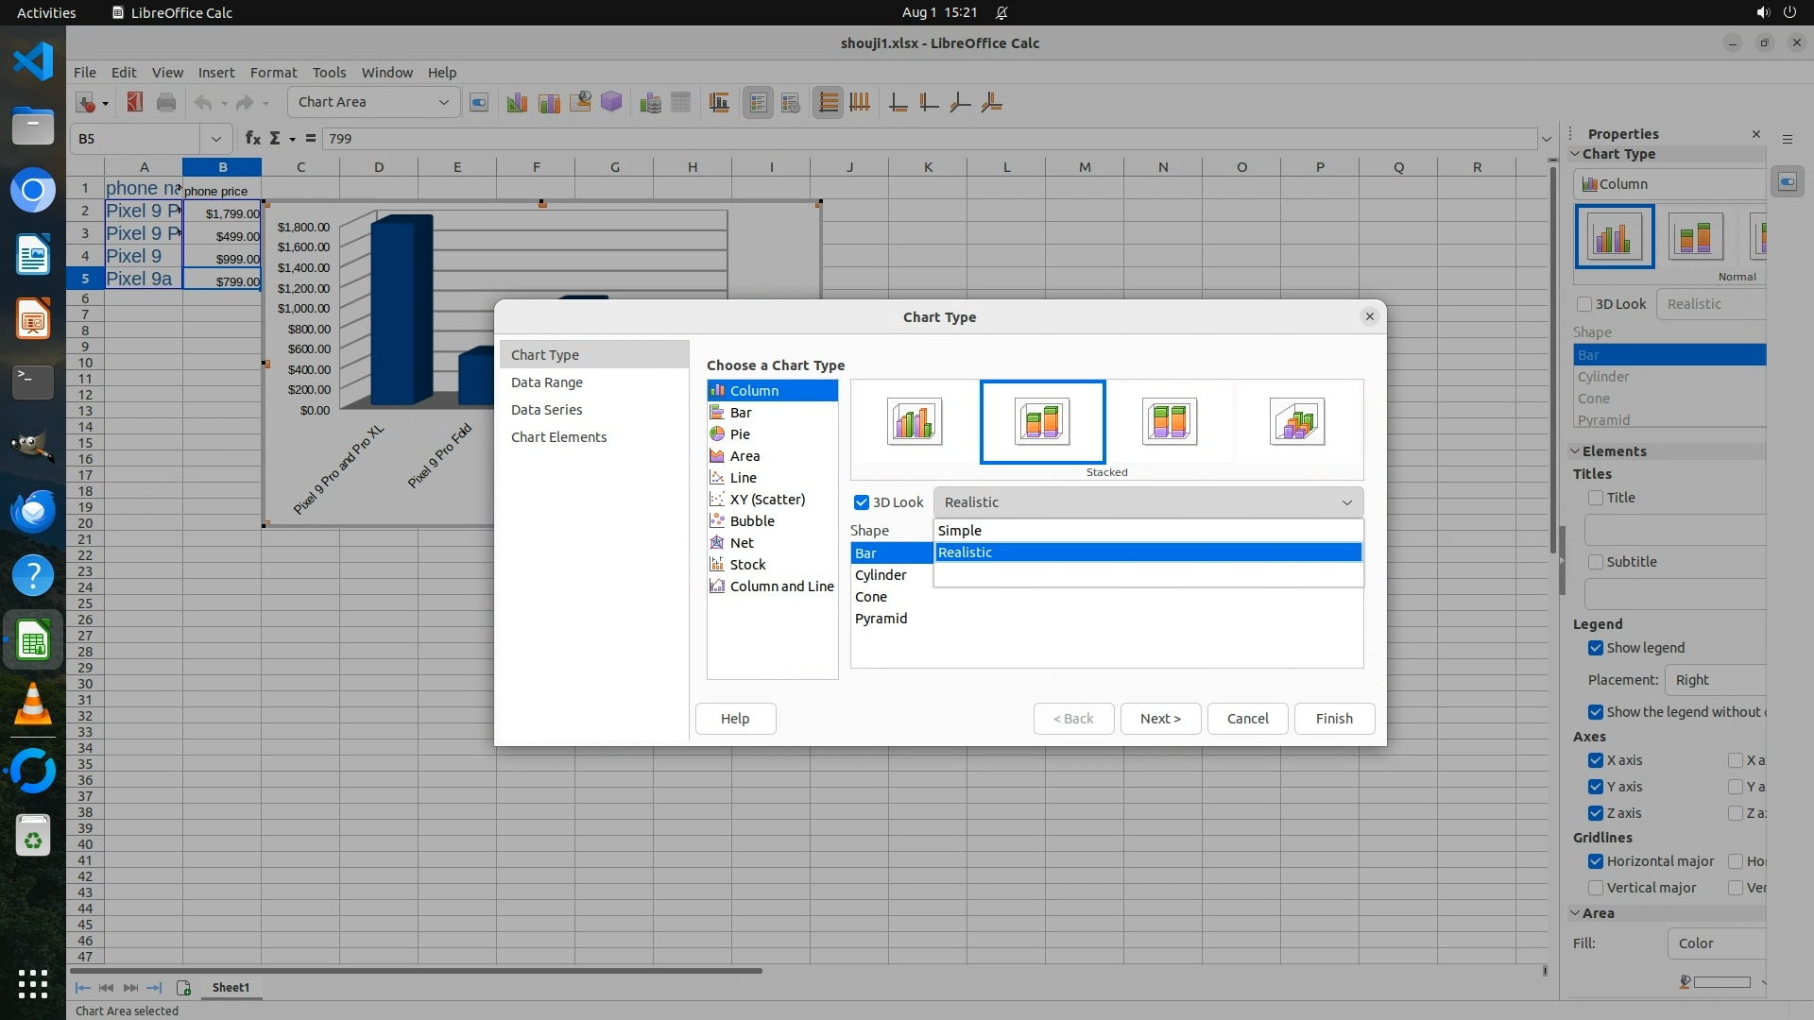The image size is (1814, 1020).
Task: Click the 3D View cube toolbar icon
Action: (611, 102)
